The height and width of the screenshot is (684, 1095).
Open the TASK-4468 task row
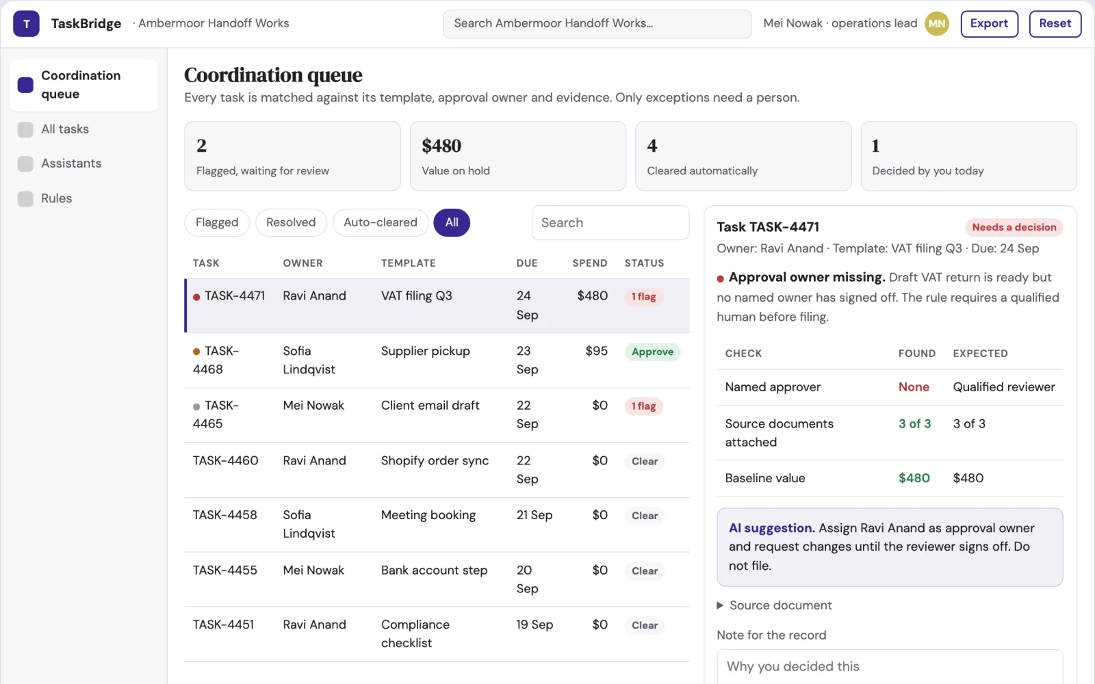(x=437, y=360)
